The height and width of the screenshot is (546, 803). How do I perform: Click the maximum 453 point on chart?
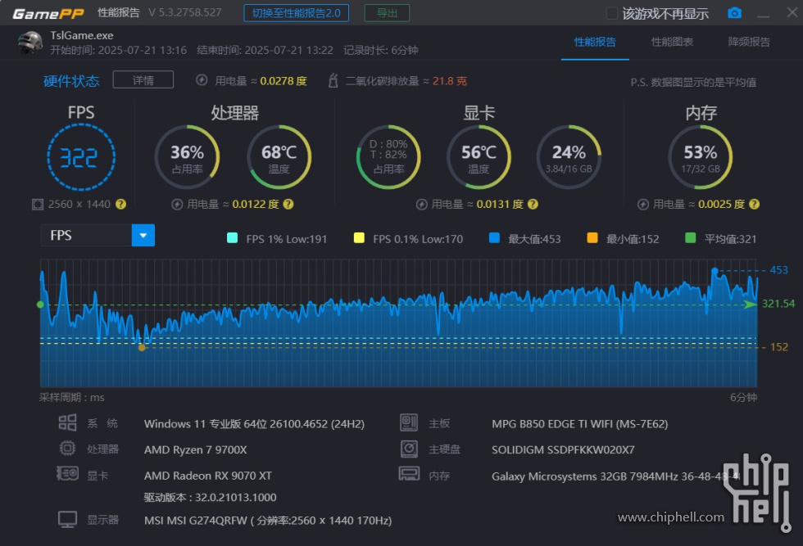pos(715,270)
